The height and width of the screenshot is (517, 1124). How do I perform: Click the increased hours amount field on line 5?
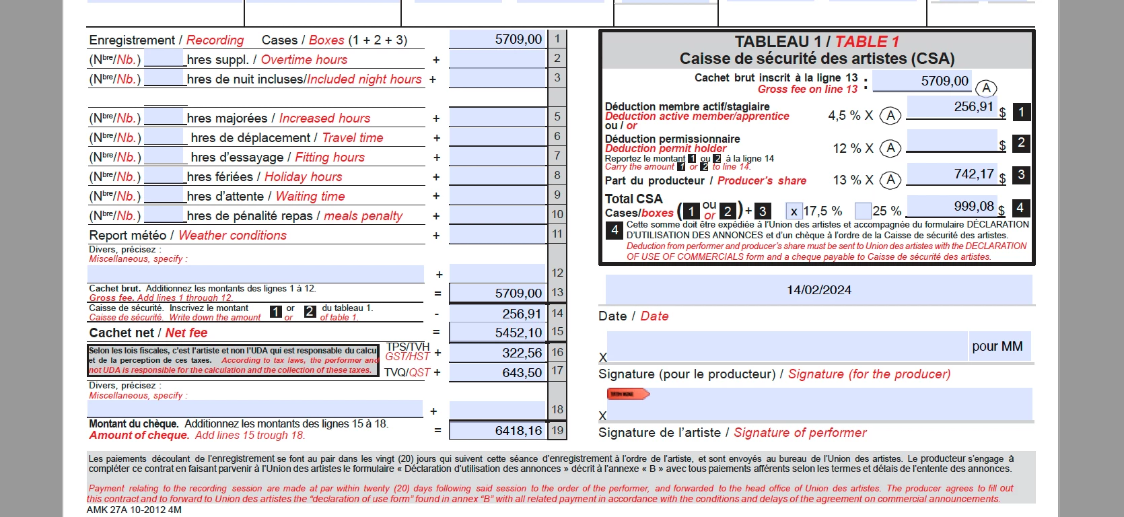pyautogui.click(x=497, y=117)
